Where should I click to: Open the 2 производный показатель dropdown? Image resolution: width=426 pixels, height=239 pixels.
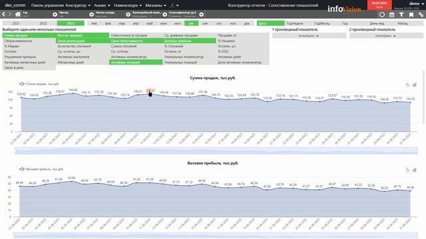(x=386, y=36)
